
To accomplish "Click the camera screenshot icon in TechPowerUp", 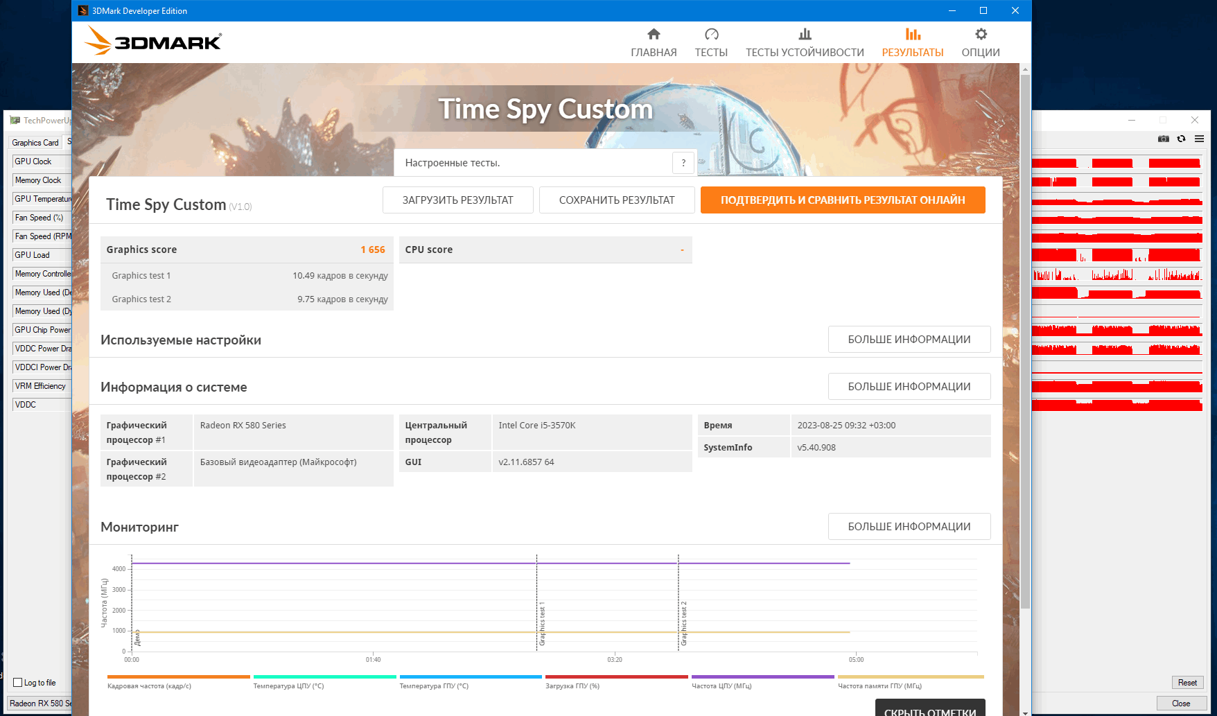I will click(1164, 139).
